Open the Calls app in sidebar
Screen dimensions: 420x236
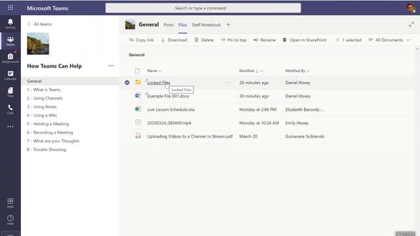(10, 109)
